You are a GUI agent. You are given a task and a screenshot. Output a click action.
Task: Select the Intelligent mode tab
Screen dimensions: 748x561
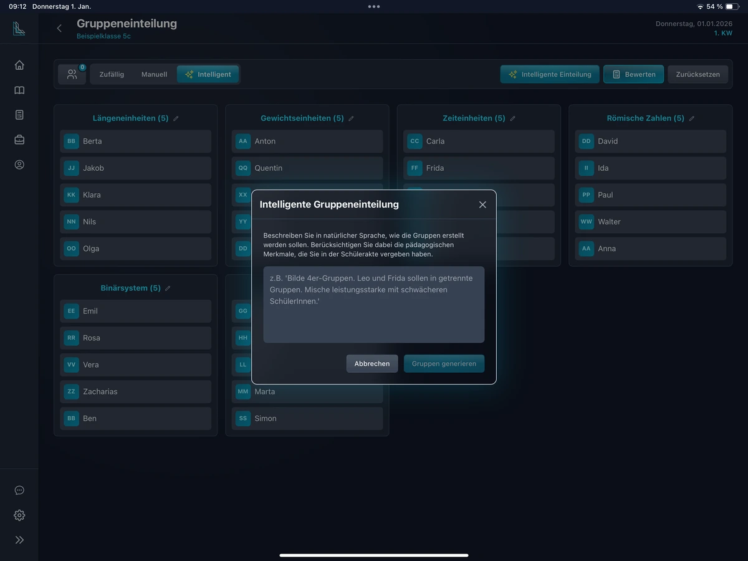pyautogui.click(x=208, y=74)
